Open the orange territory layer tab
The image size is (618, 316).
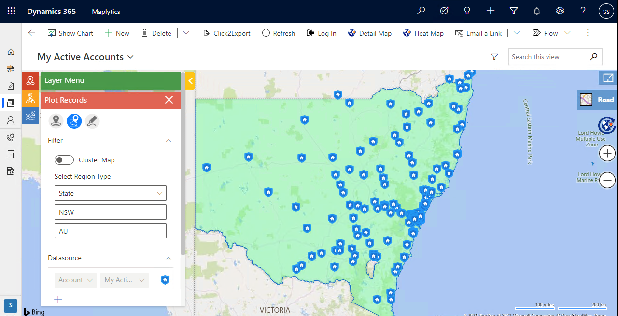point(31,98)
